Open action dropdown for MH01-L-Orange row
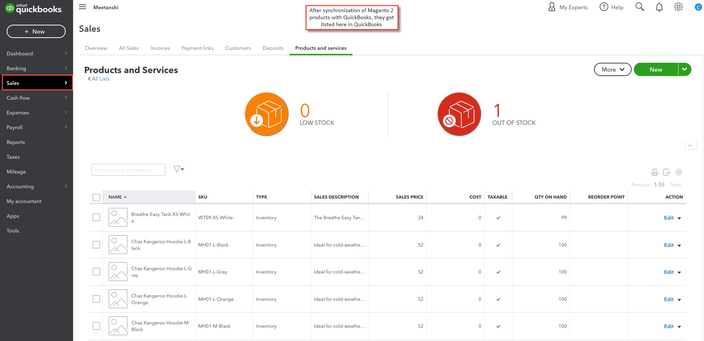Screen dimensions: 704x341 click(x=679, y=300)
